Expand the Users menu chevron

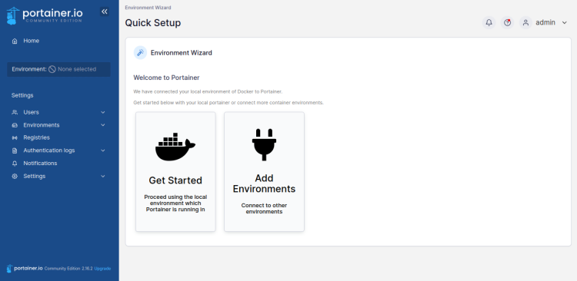103,112
